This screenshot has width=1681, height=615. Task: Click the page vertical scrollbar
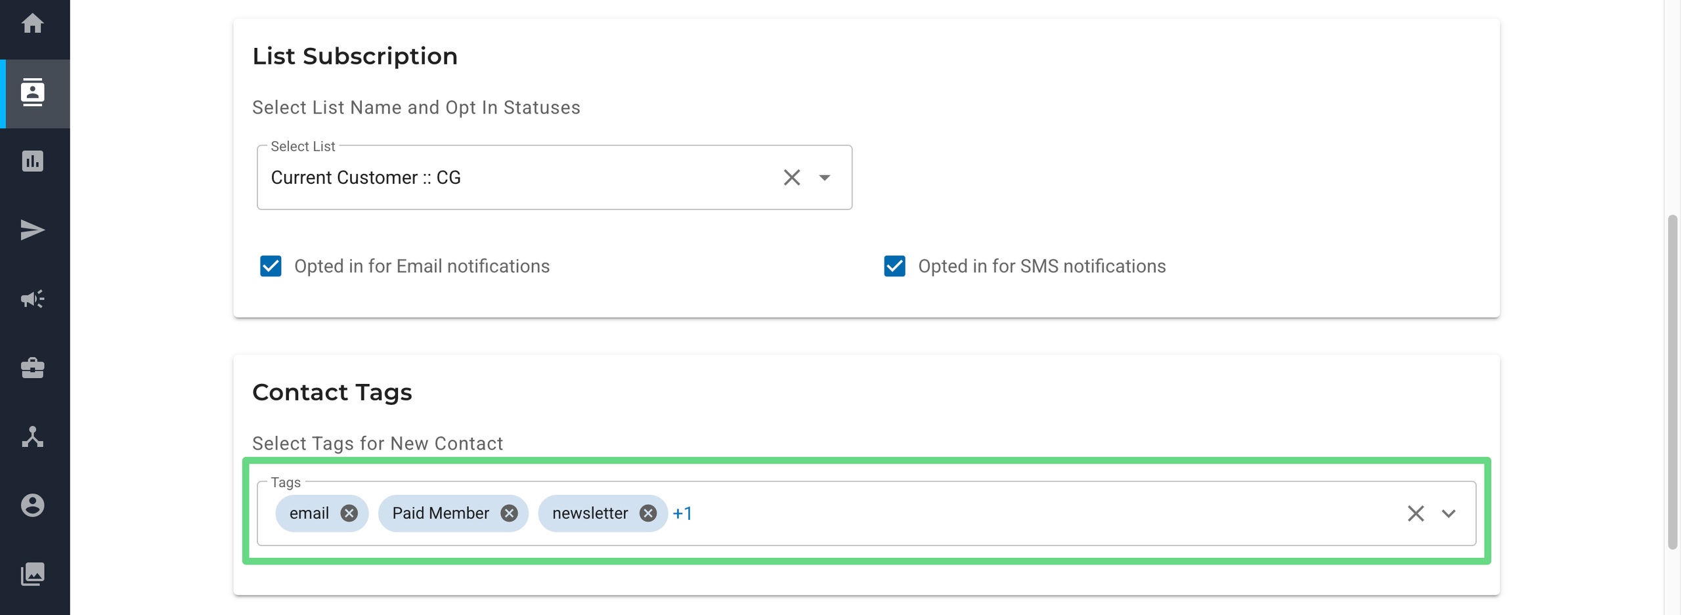coord(1672,381)
